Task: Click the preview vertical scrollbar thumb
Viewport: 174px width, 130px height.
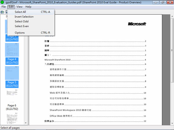Action: point(172,50)
